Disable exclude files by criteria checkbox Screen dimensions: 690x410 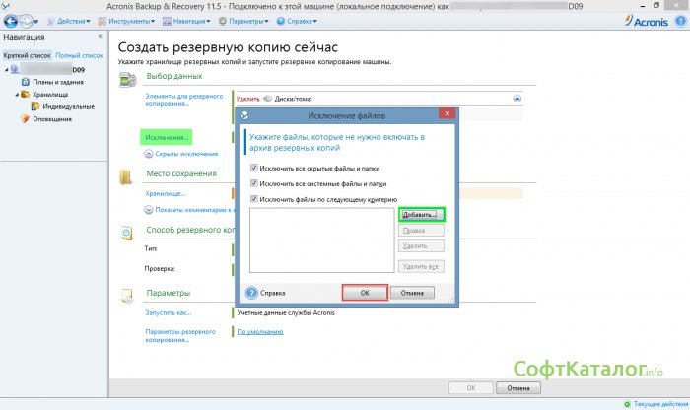[x=255, y=198]
